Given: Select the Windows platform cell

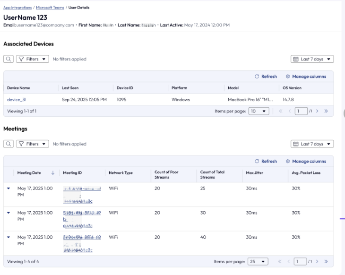Looking at the screenshot, I should click(x=181, y=99).
